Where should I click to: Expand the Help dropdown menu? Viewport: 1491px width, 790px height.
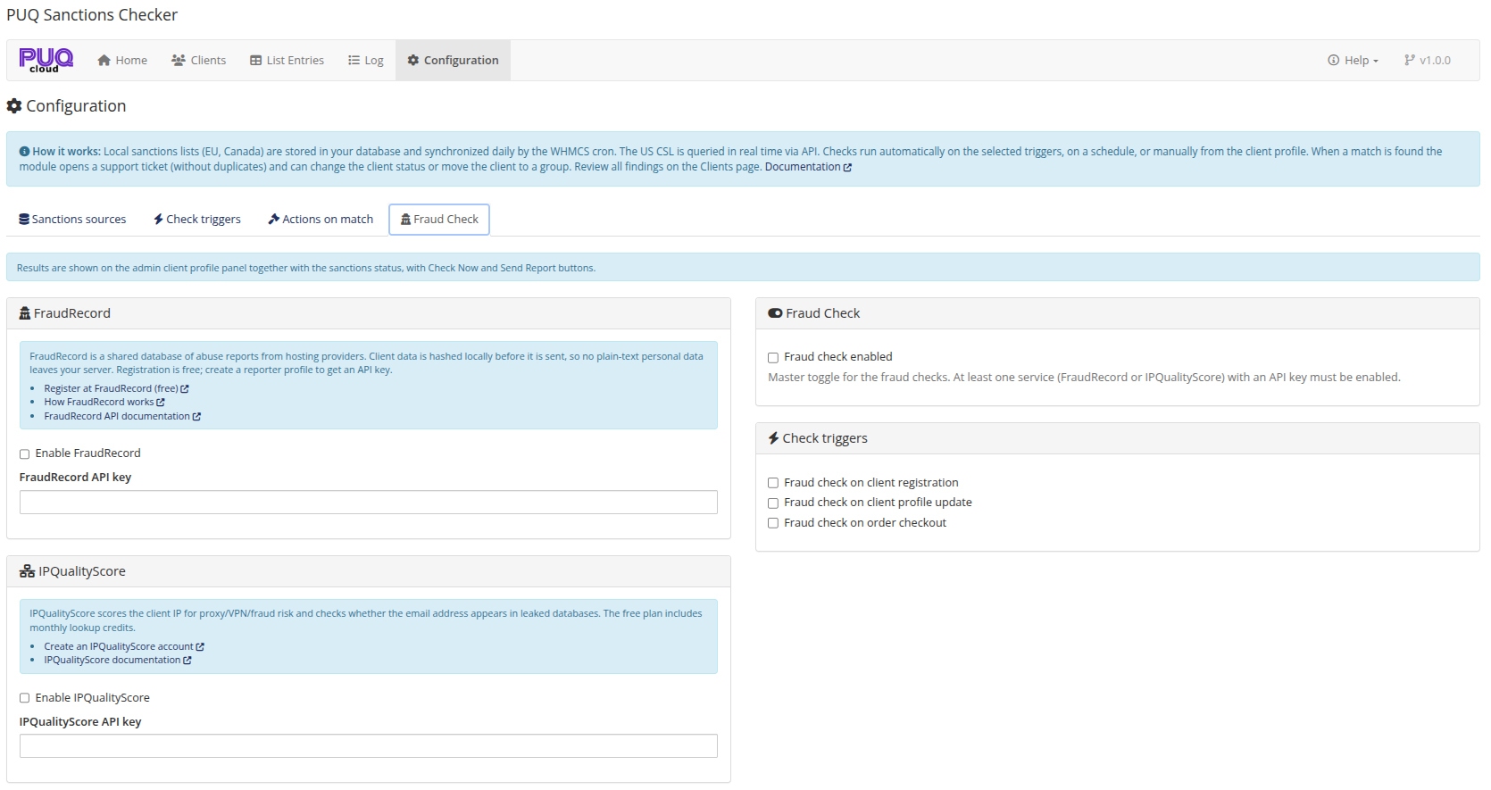tap(1354, 60)
